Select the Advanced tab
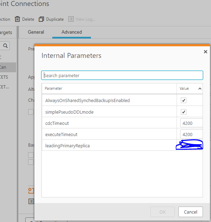 [72, 32]
